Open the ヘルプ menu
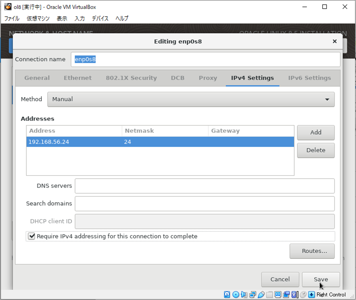The image size is (356, 300). coord(122,18)
